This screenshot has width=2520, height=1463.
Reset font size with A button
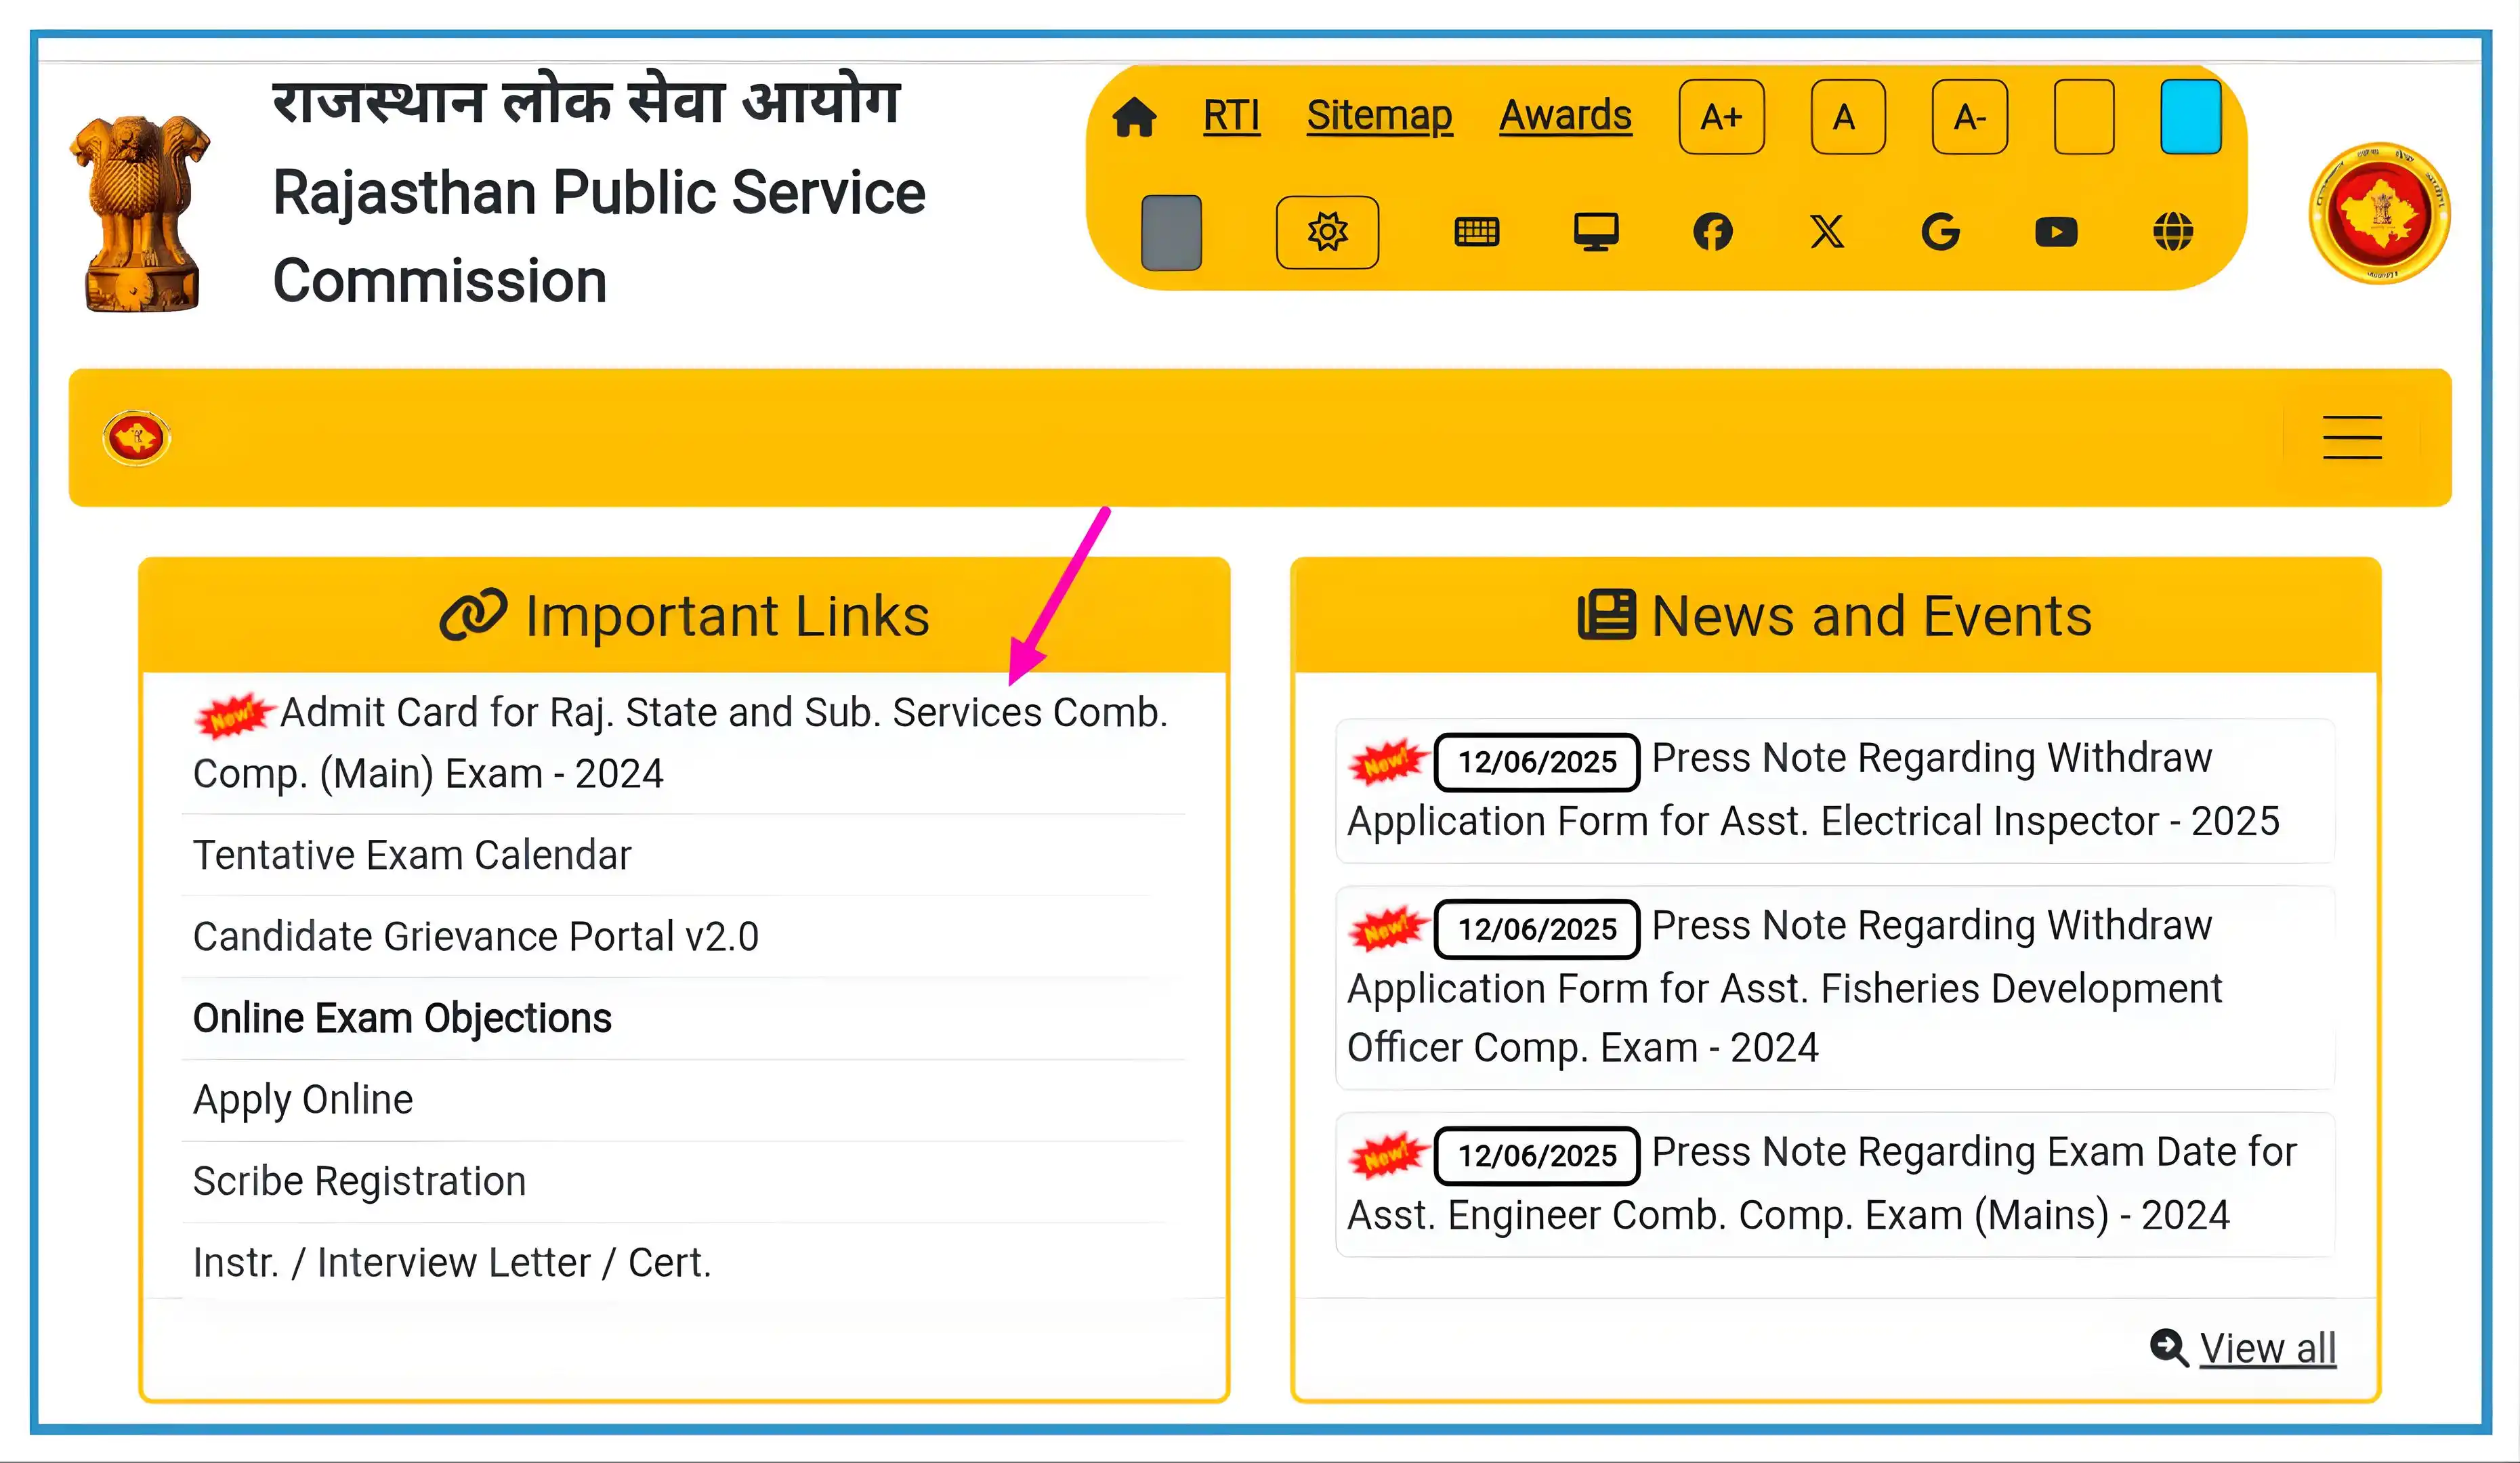coord(1847,117)
